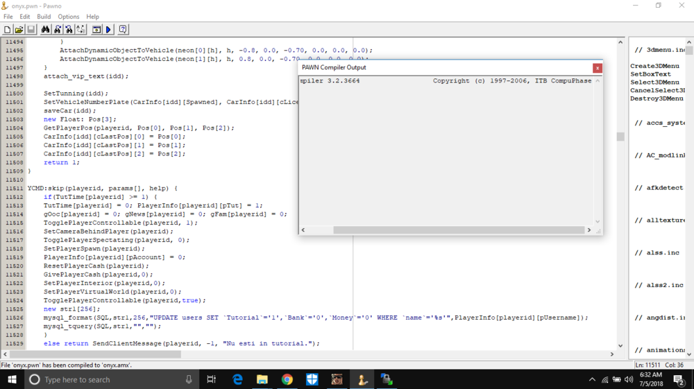The width and height of the screenshot is (694, 389).
Task: Select CreateDMenu in the function list
Action: coord(654,66)
